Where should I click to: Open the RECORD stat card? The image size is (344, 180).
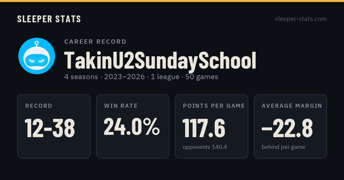54,126
